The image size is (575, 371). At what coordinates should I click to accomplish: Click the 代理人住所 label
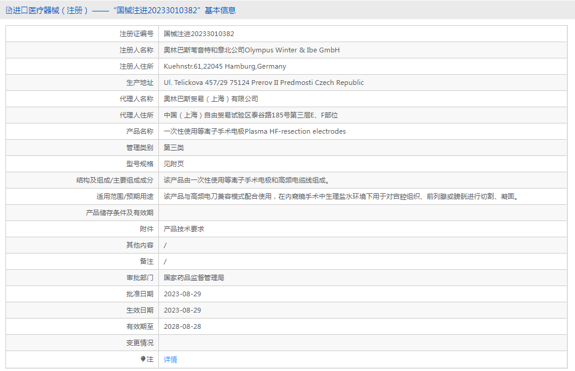(x=137, y=115)
